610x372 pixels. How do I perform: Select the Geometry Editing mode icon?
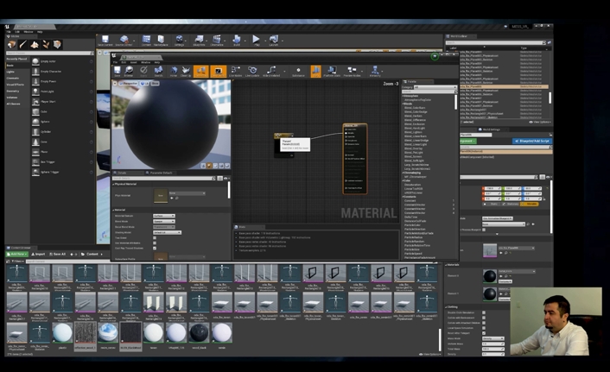pos(57,45)
